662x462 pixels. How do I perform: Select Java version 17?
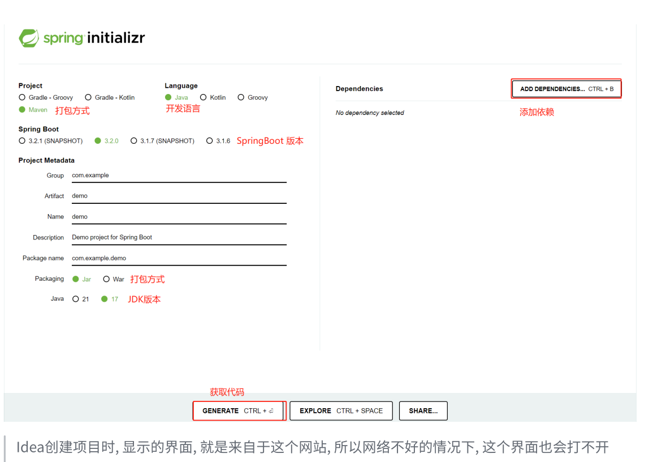pos(110,300)
